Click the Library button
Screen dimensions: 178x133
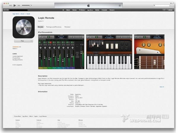point(170,10)
